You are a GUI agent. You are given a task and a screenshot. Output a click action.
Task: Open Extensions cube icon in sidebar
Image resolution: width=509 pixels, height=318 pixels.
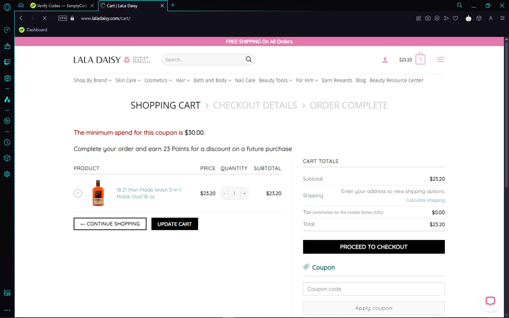click(x=7, y=158)
